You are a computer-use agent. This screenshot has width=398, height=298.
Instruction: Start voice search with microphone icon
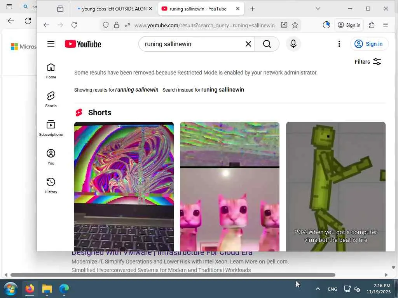293,44
